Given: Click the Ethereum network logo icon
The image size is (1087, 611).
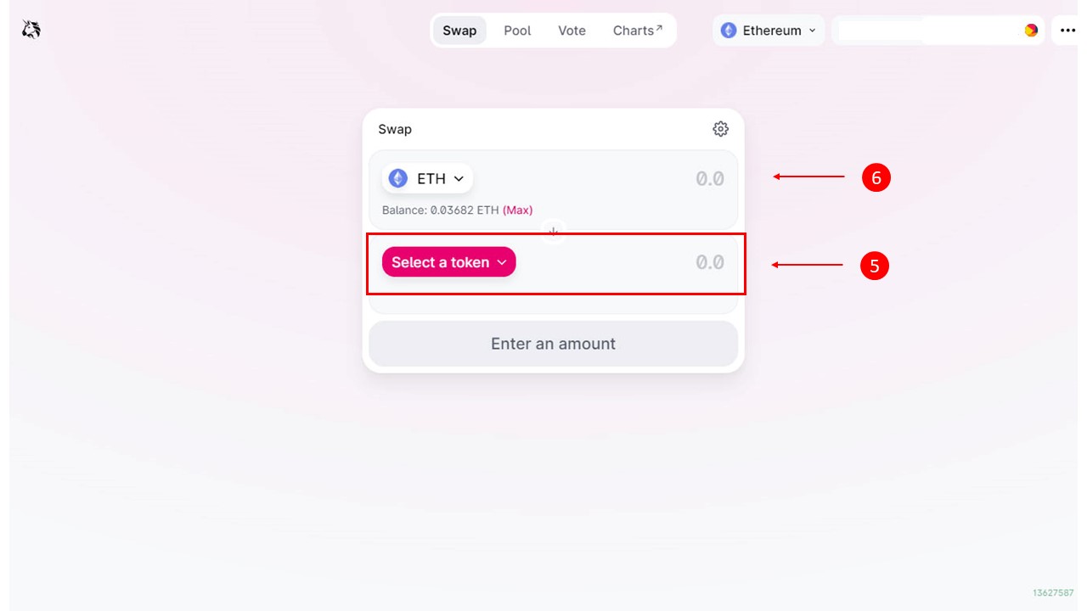Looking at the screenshot, I should [x=729, y=31].
